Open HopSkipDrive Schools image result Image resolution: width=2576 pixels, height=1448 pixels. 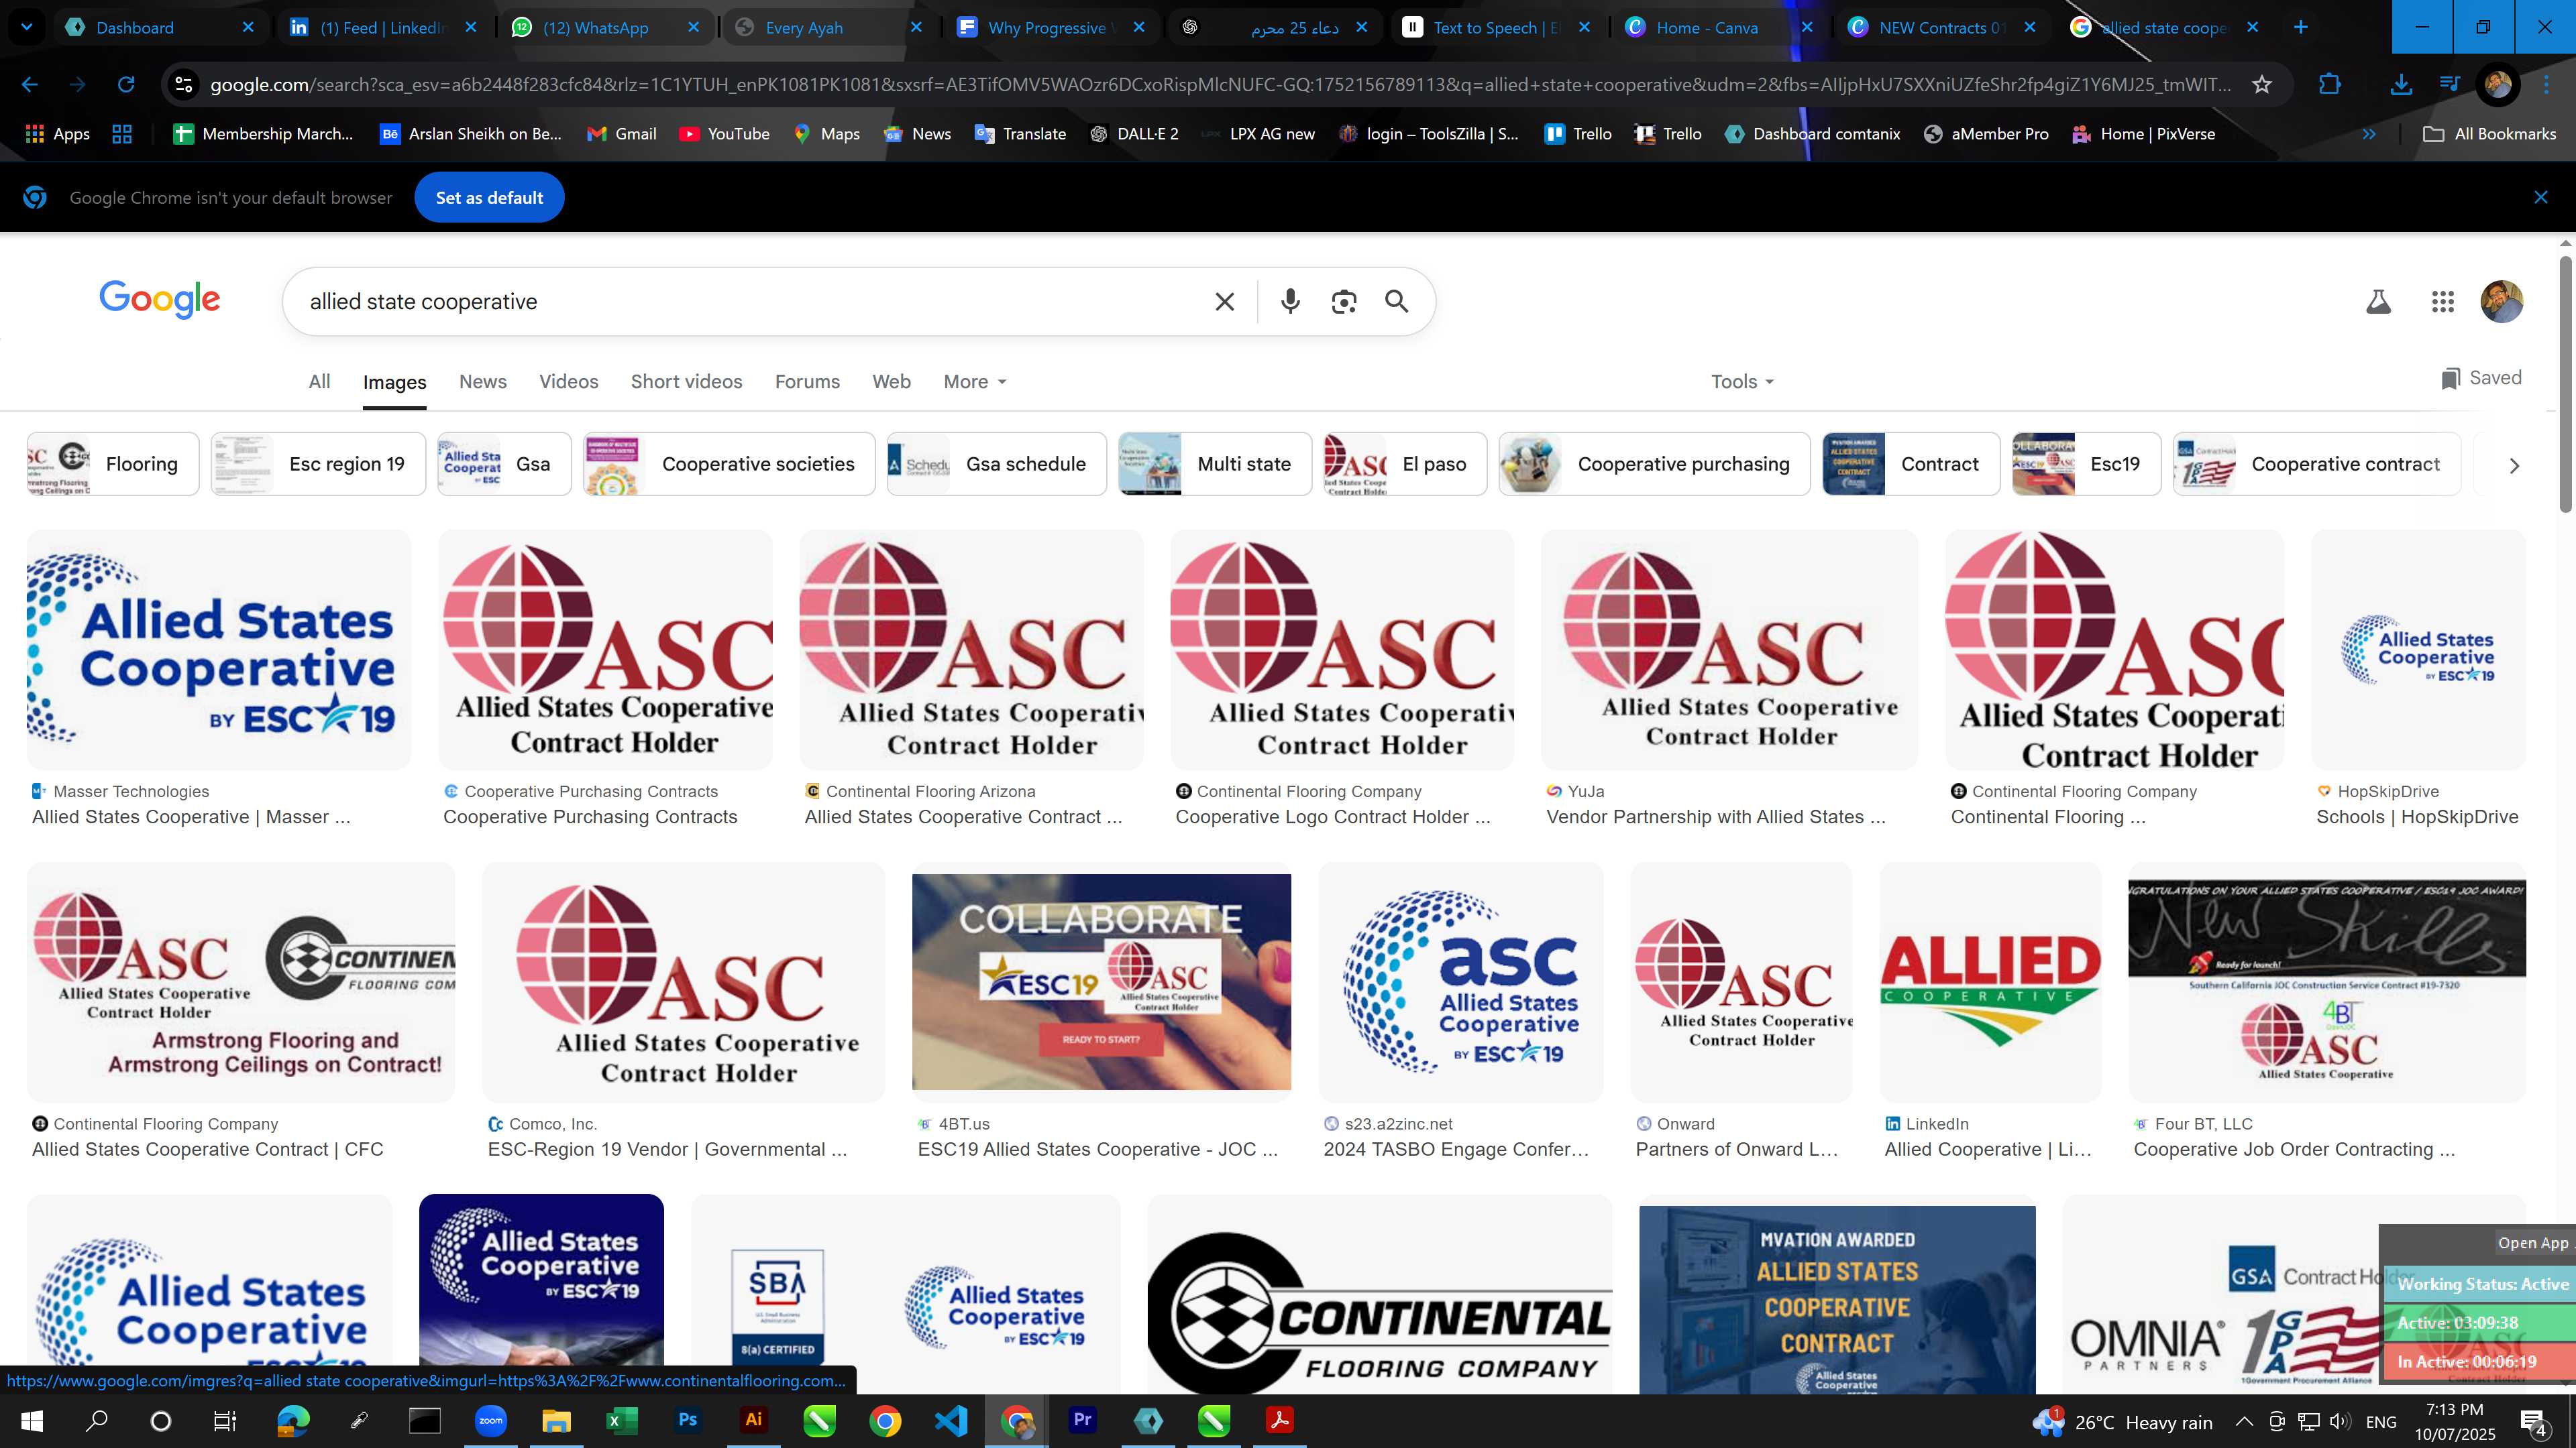pos(2418,650)
